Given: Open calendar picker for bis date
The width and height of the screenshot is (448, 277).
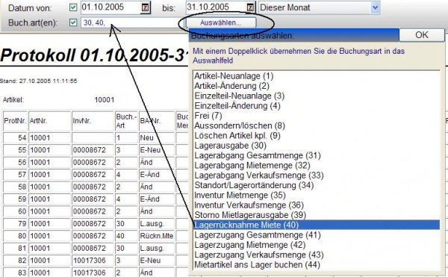Looking at the screenshot, I should pos(250,7).
